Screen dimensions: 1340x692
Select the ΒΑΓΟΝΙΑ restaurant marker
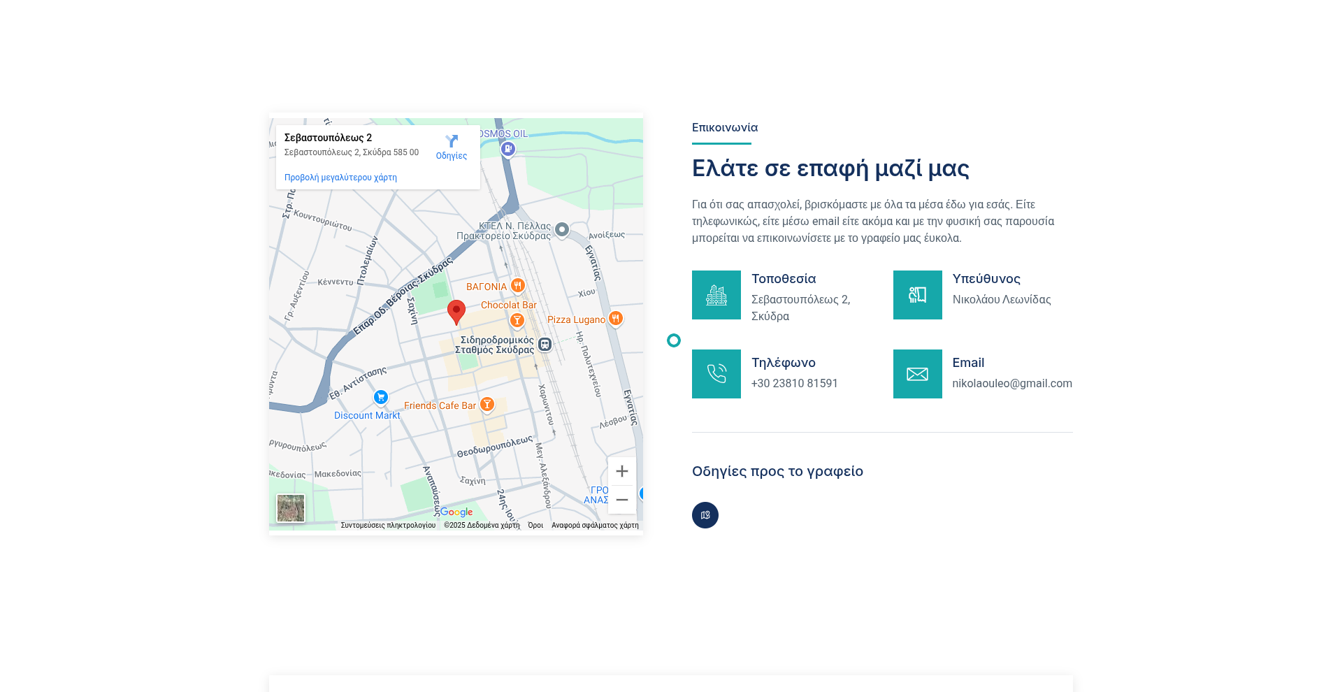(518, 285)
